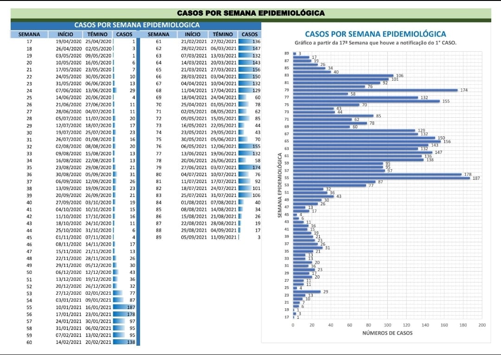Click the table cases cell showing 174
This screenshot has height=355, width=501.
point(250,167)
